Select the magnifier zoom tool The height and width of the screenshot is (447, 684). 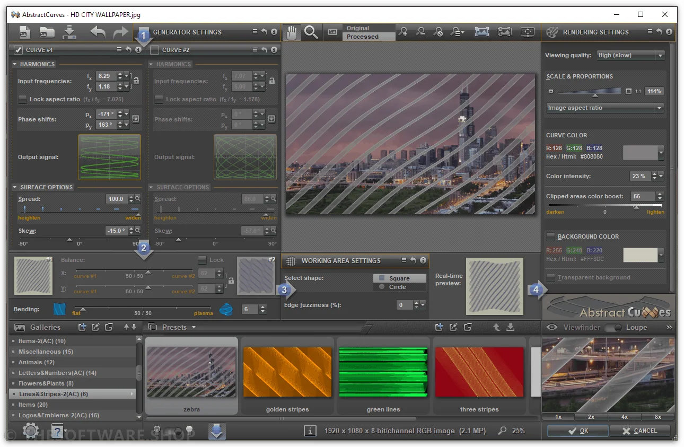point(311,33)
